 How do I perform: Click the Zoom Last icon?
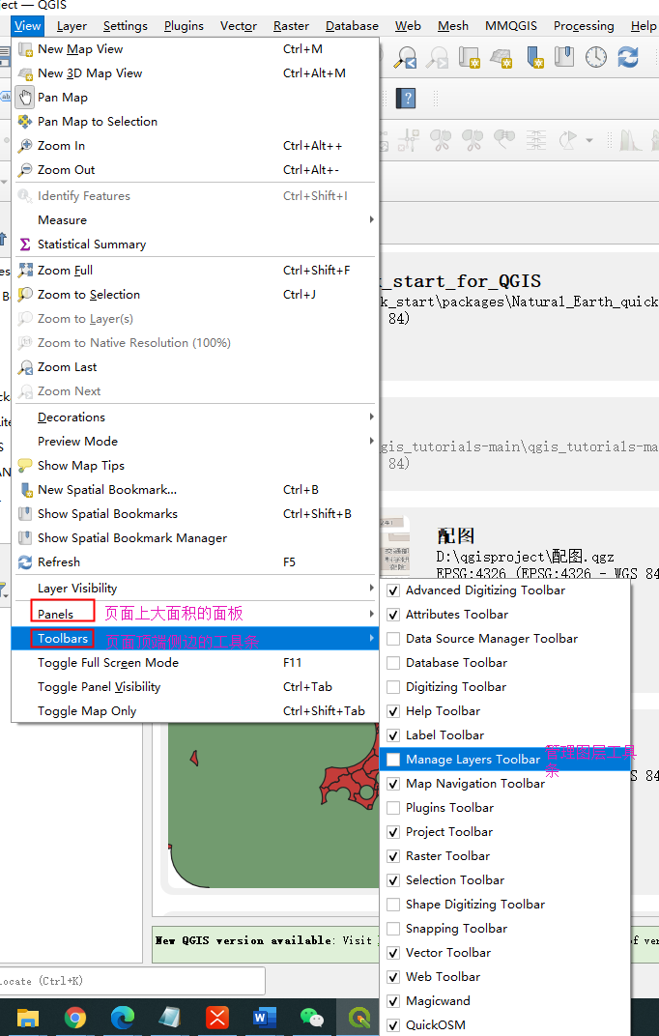coord(25,367)
